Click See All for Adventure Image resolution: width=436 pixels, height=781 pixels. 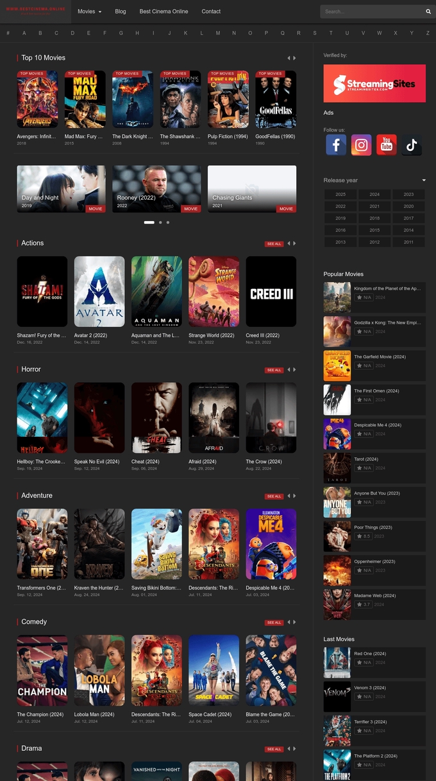[274, 496]
